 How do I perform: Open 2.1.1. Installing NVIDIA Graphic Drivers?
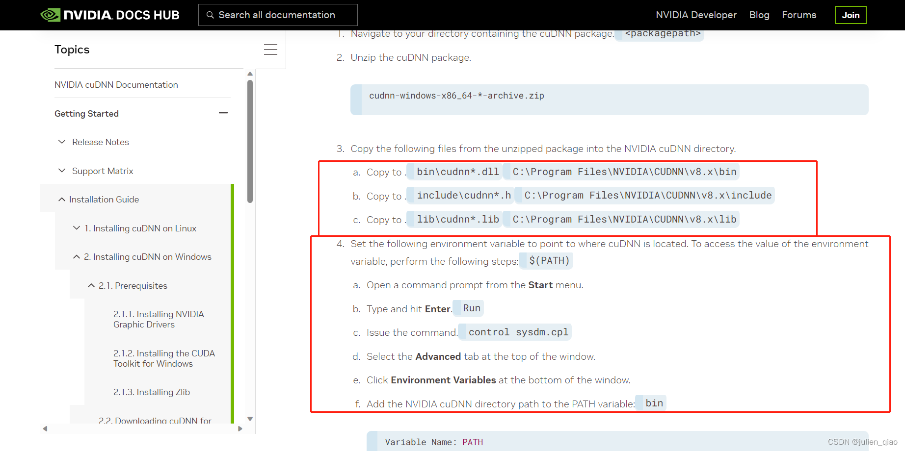click(159, 319)
